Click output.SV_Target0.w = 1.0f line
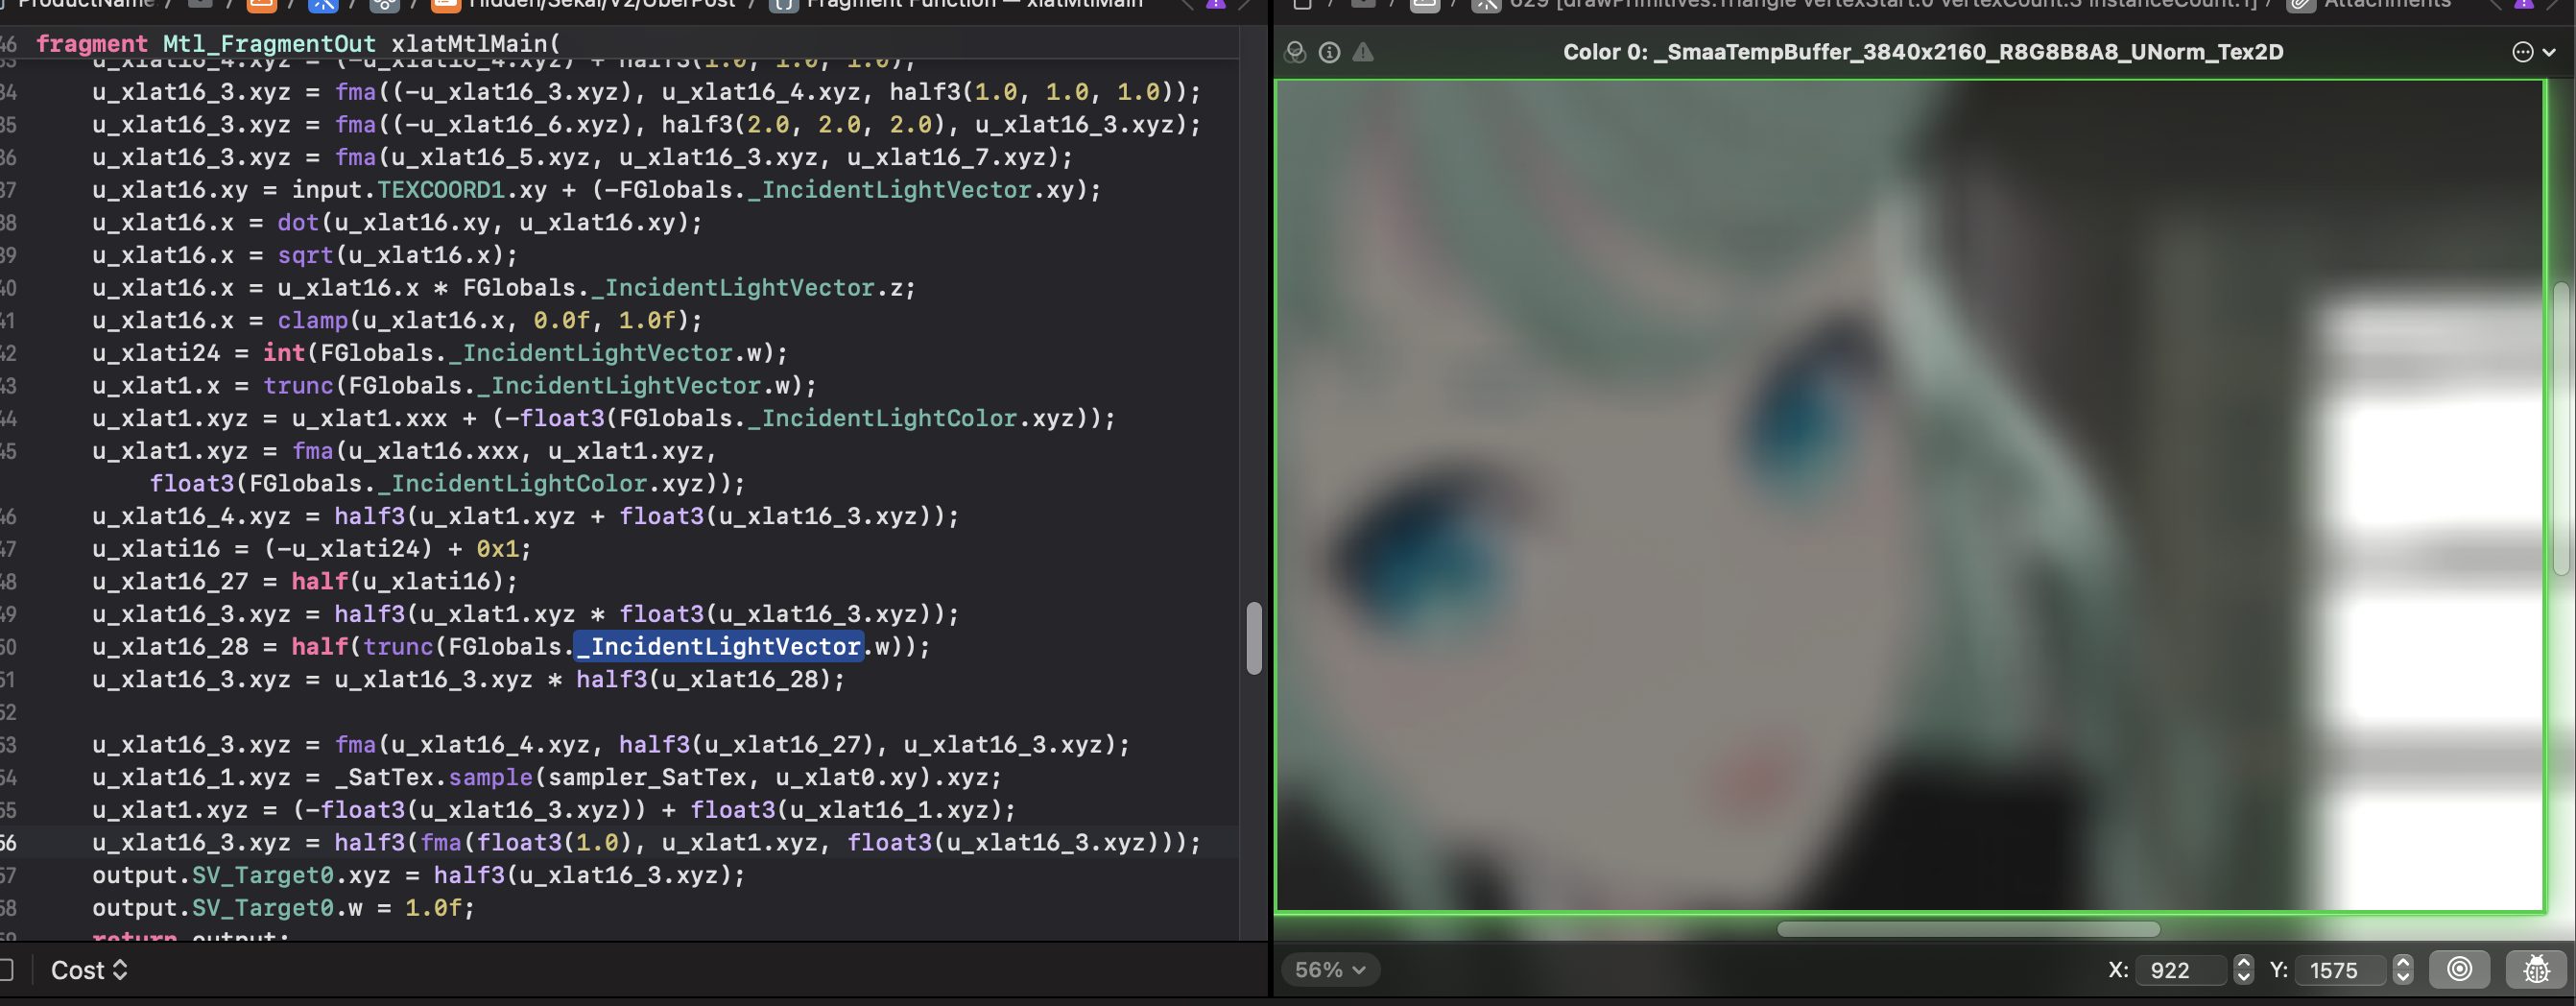The image size is (2576, 1006). [283, 908]
